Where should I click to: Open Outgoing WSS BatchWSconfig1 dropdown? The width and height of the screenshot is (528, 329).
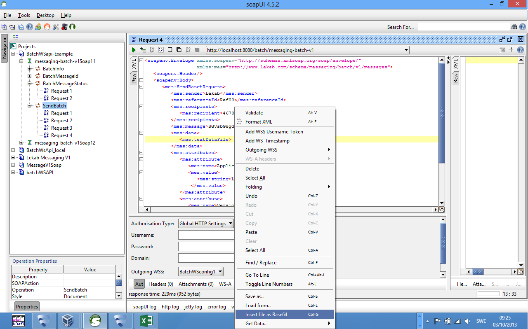201,271
